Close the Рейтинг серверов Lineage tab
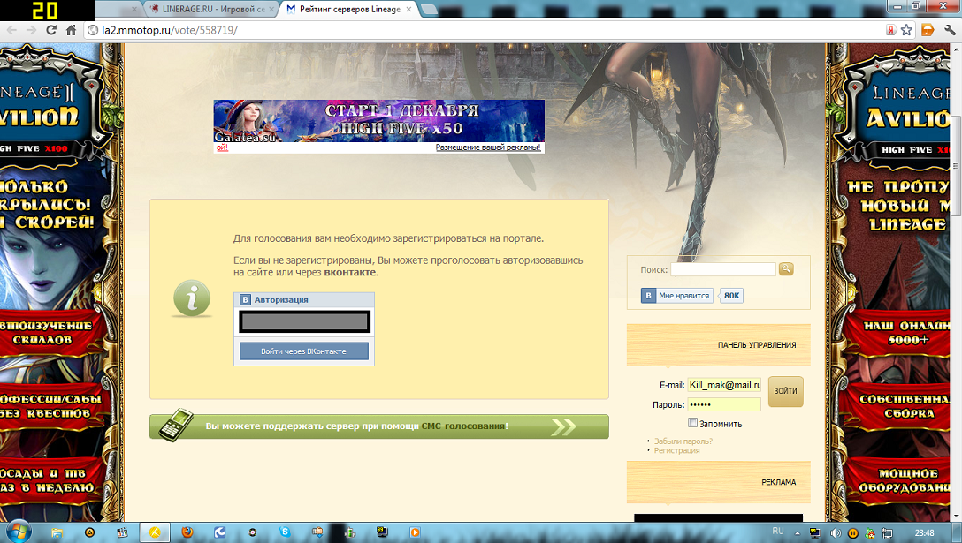962x543 pixels. coord(409,9)
